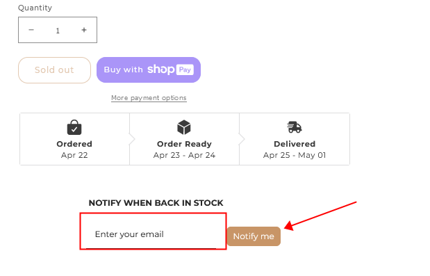The width and height of the screenshot is (430, 276).
Task: Click the Delivered truck icon
Action: point(295,127)
